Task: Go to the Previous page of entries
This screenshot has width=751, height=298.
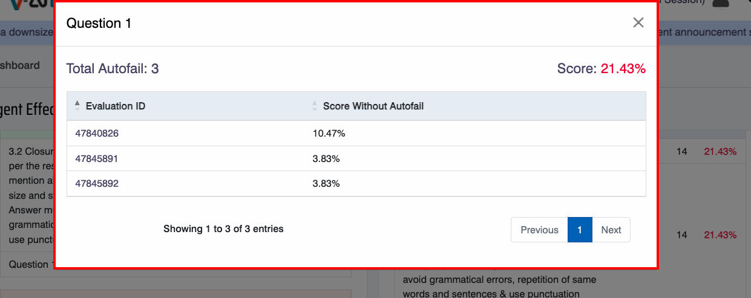Action: point(539,230)
